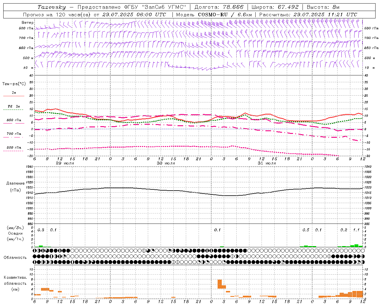Click the model name "COSMO-RU / 6.6км"
The width and height of the screenshot is (380, 304).
point(225,15)
